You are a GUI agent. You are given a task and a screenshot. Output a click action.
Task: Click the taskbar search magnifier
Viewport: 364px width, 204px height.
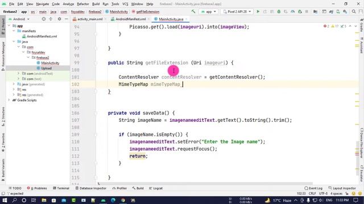14,200
